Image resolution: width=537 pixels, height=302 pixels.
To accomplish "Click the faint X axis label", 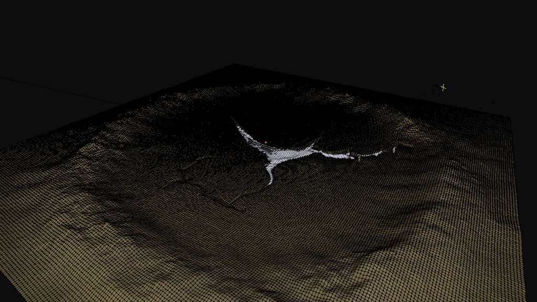I will (480, 108).
